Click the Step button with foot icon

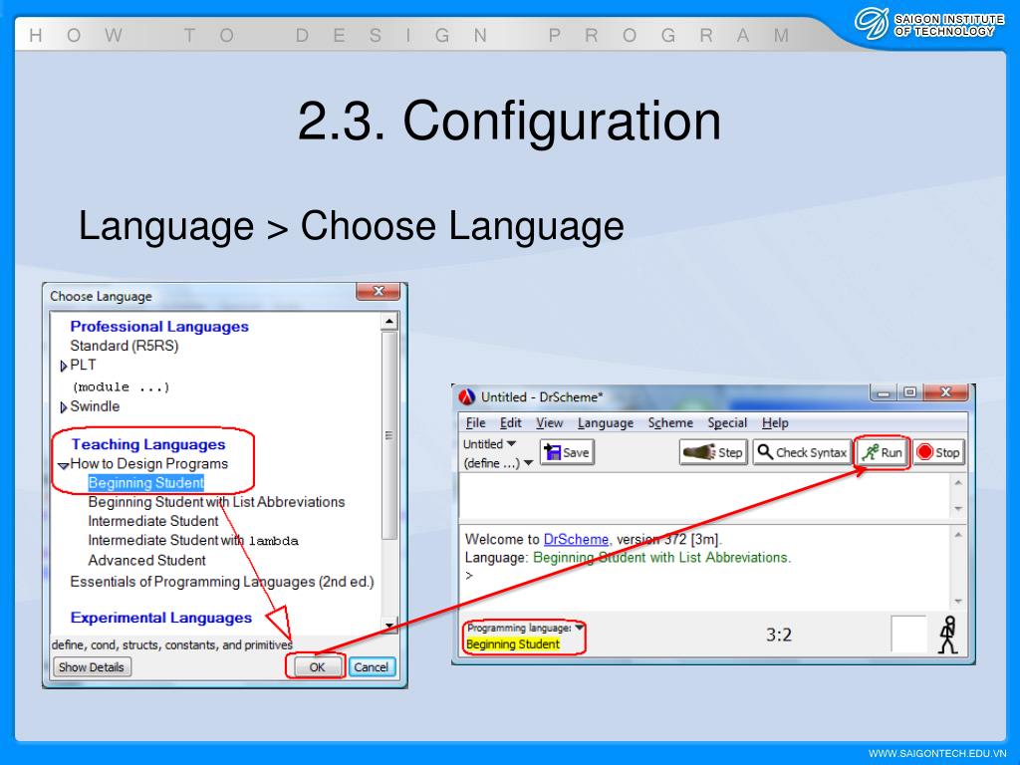[713, 452]
